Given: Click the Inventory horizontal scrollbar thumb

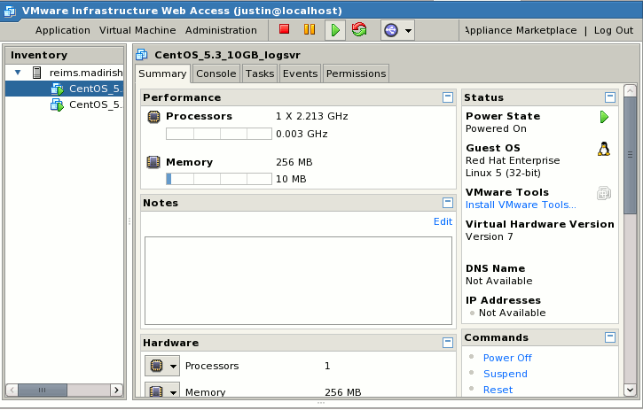Looking at the screenshot, I should point(43,390).
